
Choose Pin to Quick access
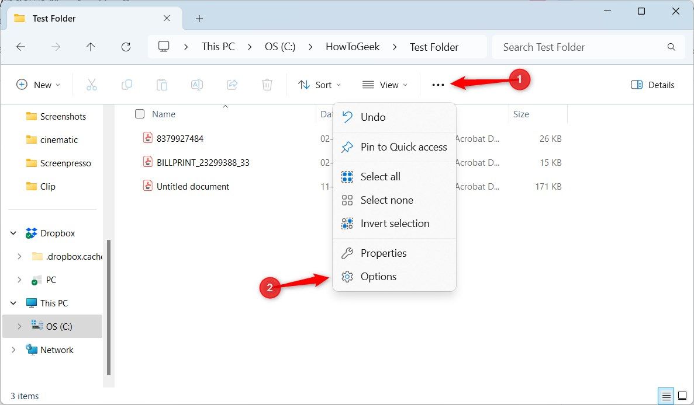(x=395, y=147)
